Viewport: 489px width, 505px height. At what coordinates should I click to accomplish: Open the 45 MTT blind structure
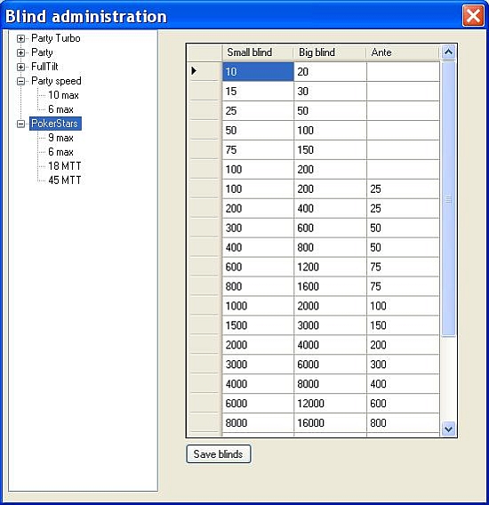[64, 180]
